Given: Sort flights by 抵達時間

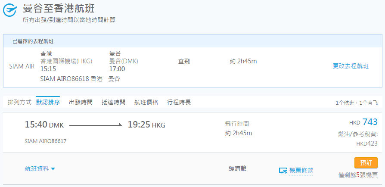Looking at the screenshot, I should (x=113, y=102).
